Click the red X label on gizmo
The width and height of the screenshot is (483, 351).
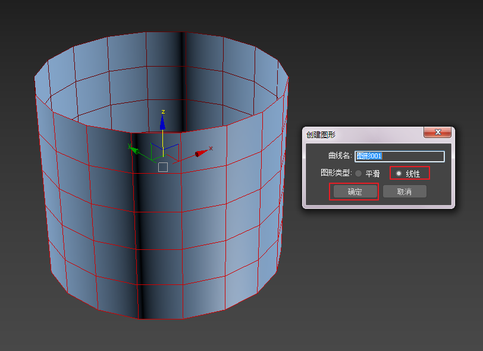(x=211, y=148)
